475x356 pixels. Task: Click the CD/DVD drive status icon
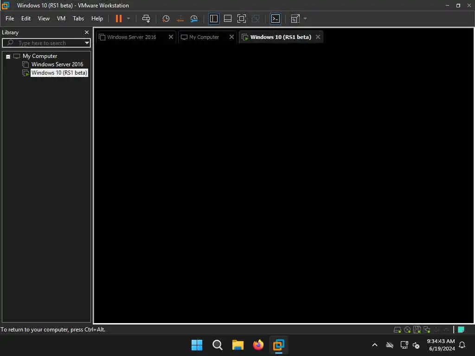pos(407,330)
